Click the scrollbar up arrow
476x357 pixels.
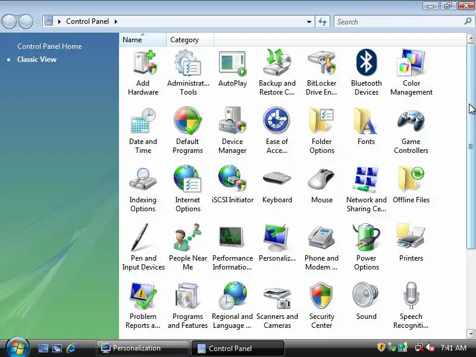(471, 38)
